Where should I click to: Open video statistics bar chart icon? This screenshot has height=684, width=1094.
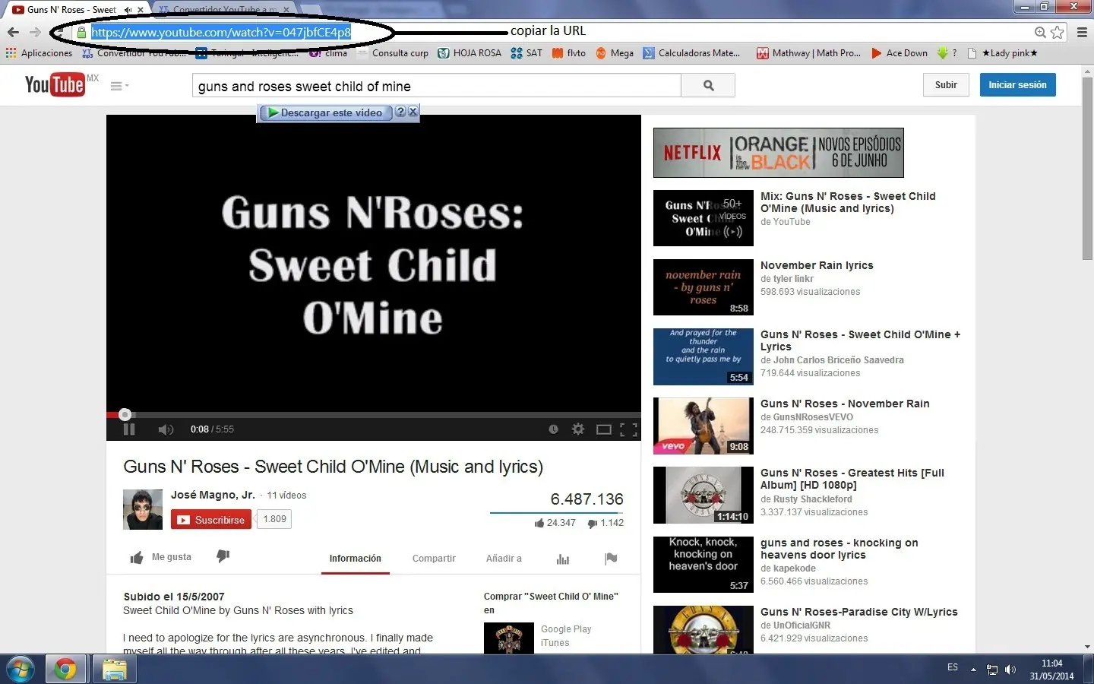click(x=563, y=559)
